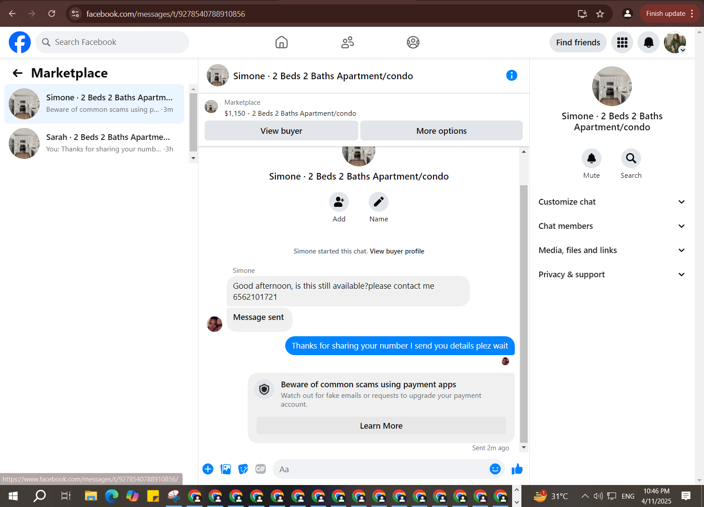Open Windows taskbar search
Image resolution: width=704 pixels, height=507 pixels.
[40, 496]
